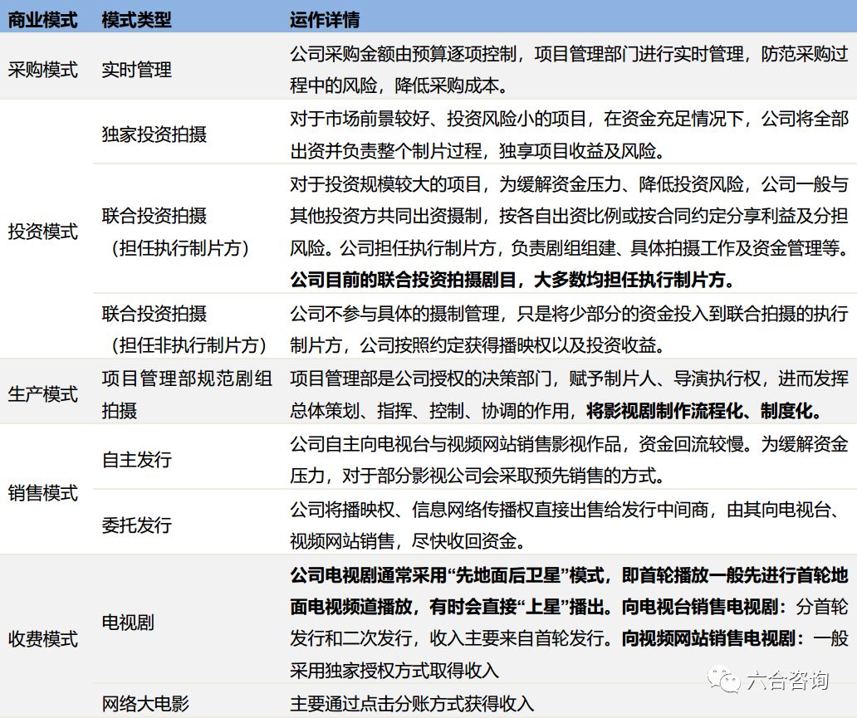Select the 独家投资拍摄 cell

[154, 134]
